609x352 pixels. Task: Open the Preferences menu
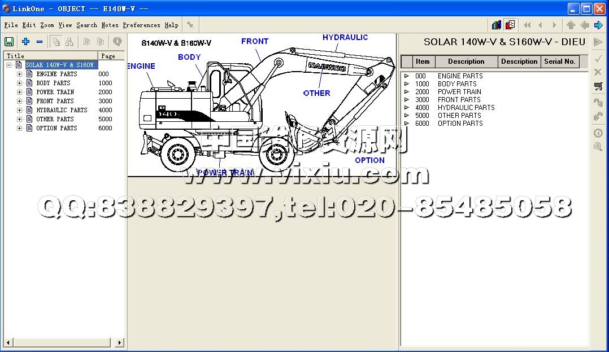(141, 25)
